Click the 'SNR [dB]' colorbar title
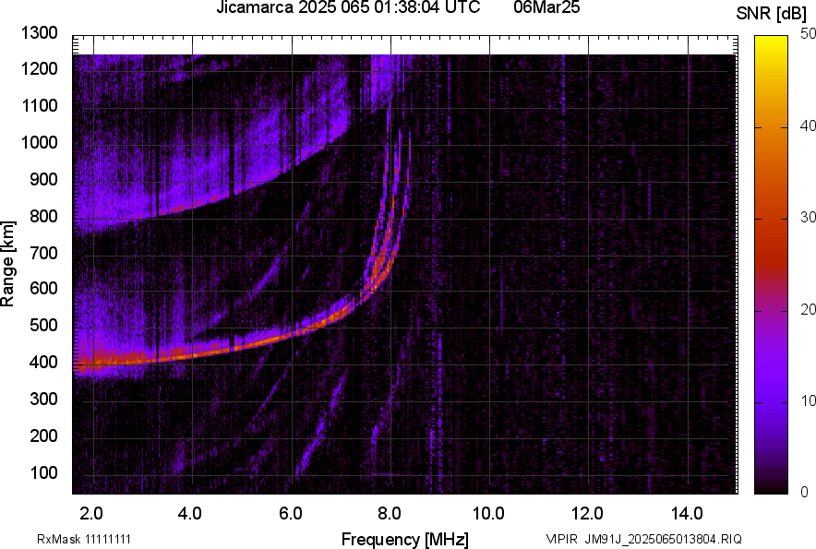Viewport: 816px width, 549px height. (771, 15)
